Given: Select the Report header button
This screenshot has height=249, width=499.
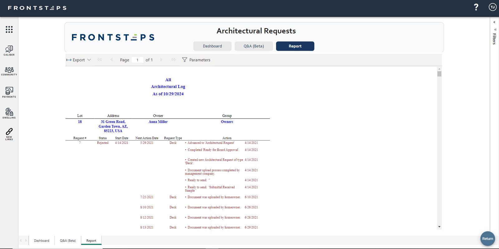Looking at the screenshot, I should (x=295, y=46).
